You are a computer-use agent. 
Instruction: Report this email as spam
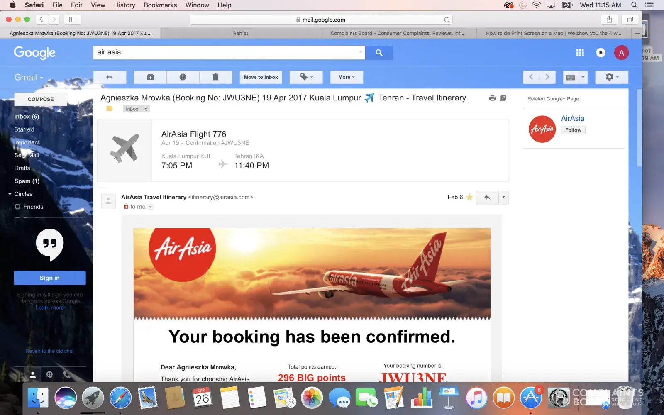183,77
